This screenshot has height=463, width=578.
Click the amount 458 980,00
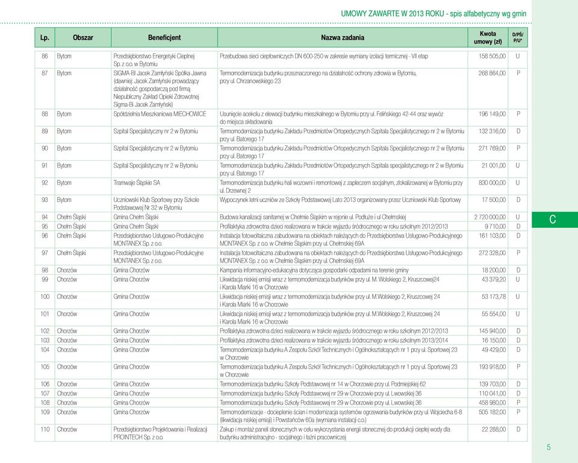(492, 403)
